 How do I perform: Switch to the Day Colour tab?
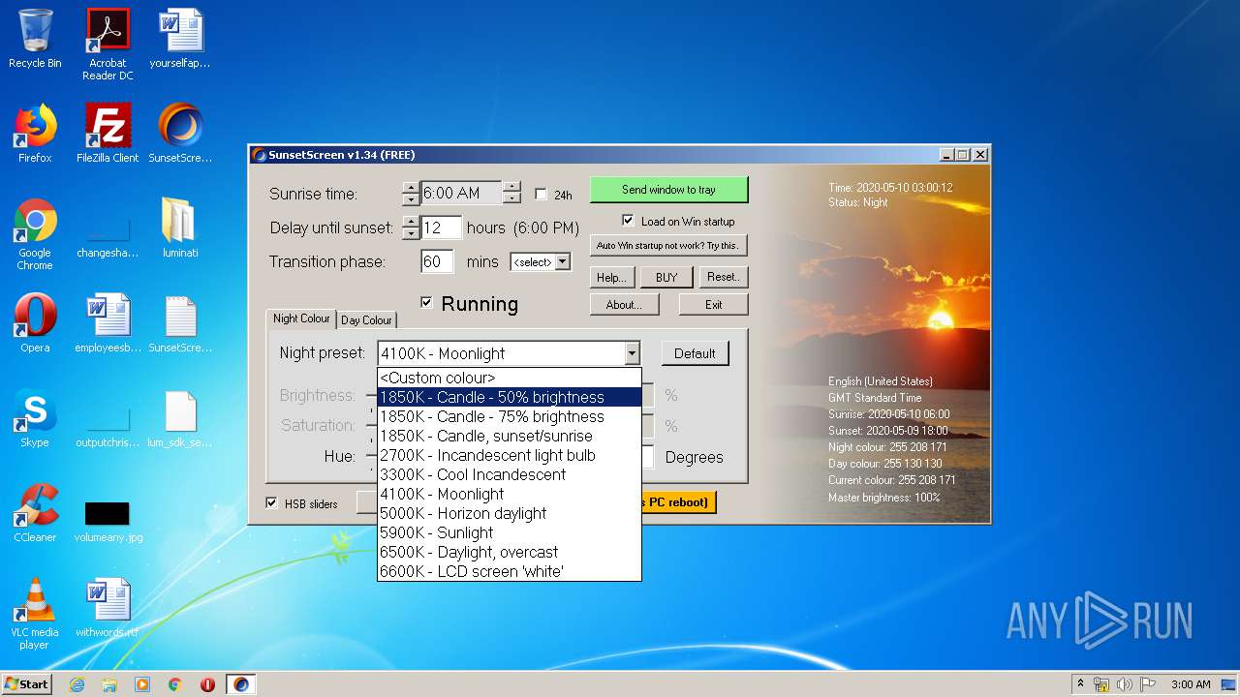[x=366, y=320]
